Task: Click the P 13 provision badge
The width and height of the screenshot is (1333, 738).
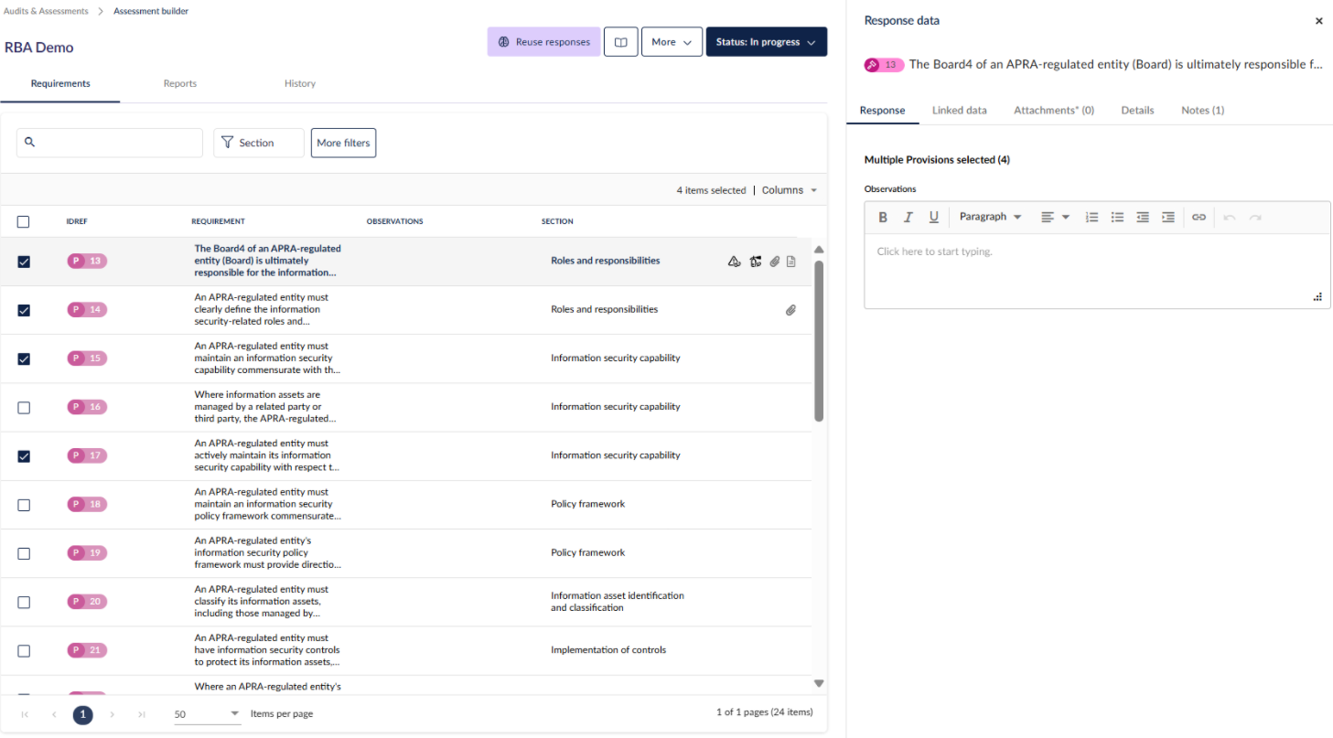Action: point(87,261)
